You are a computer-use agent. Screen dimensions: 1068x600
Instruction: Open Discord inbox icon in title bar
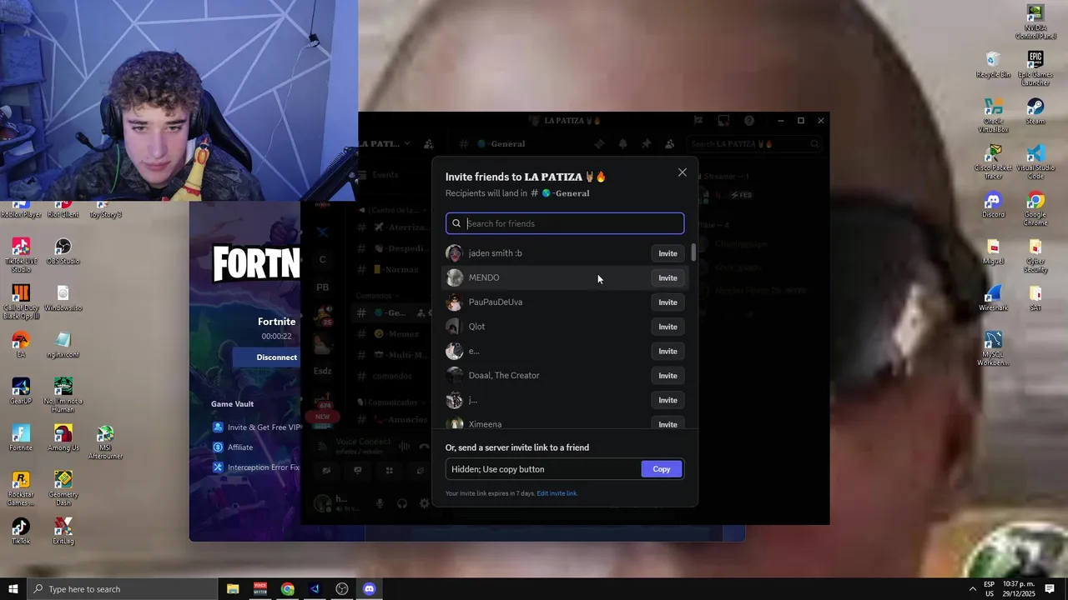pyautogui.click(x=723, y=121)
